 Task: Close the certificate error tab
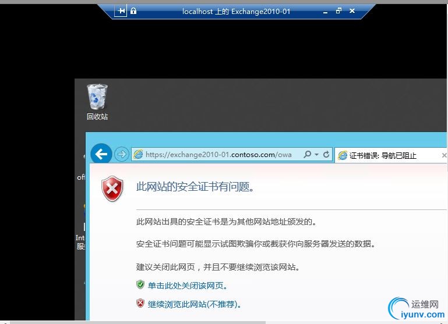pyautogui.click(x=444, y=155)
